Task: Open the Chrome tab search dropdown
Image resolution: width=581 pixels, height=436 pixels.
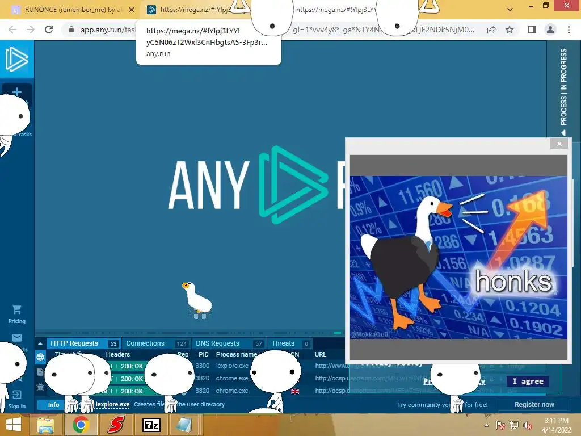Action: point(510,10)
